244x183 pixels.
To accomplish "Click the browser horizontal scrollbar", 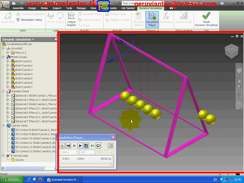I will pyautogui.click(x=25, y=168).
